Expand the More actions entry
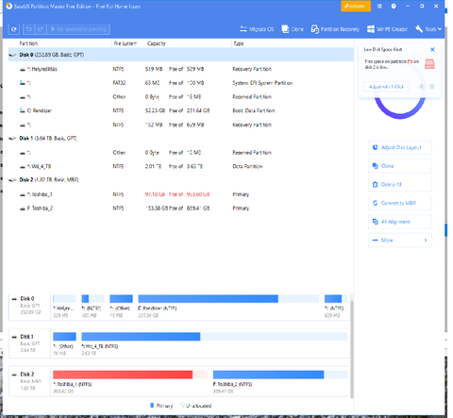The image size is (453, 418). point(400,241)
